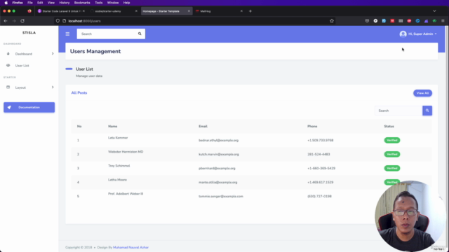Select the name Leta Kemmer
449x252 pixels.
[x=118, y=138]
